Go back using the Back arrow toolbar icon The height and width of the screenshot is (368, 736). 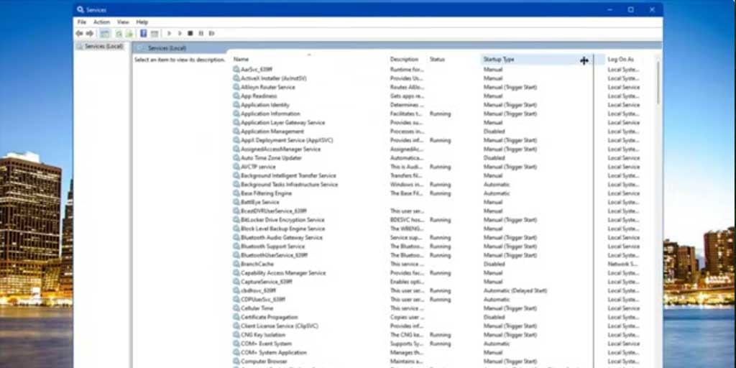[79, 33]
